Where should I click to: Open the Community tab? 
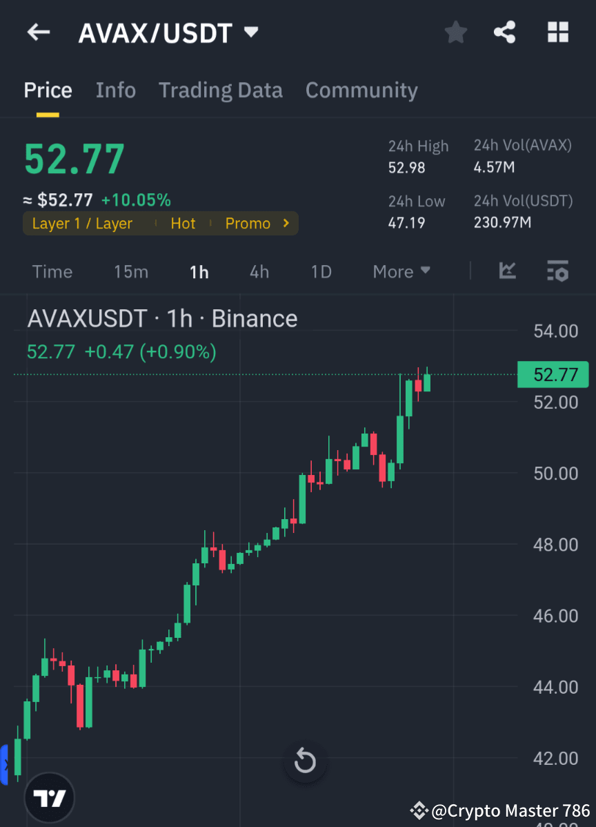(361, 90)
